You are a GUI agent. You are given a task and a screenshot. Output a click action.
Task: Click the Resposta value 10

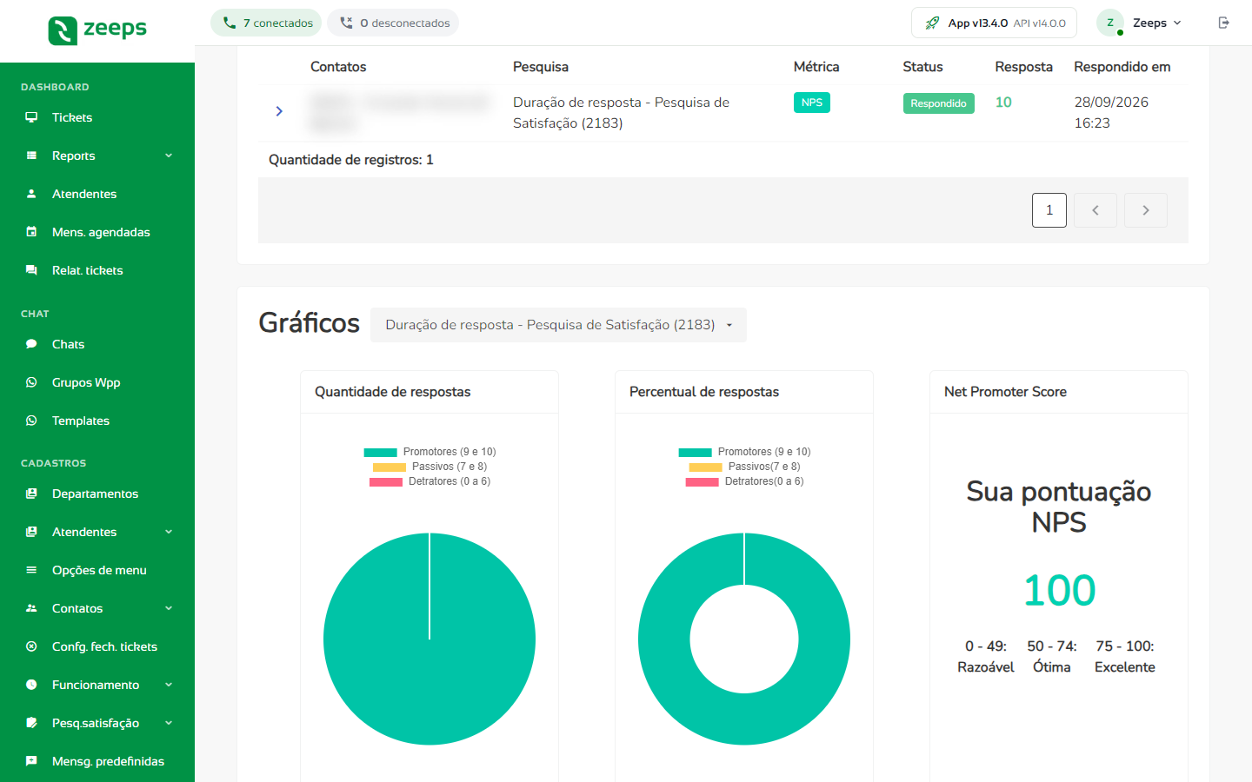pyautogui.click(x=1003, y=103)
